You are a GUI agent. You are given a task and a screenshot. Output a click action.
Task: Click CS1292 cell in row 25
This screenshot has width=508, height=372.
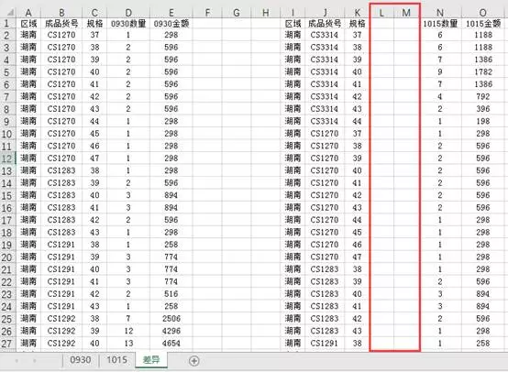click(x=61, y=319)
